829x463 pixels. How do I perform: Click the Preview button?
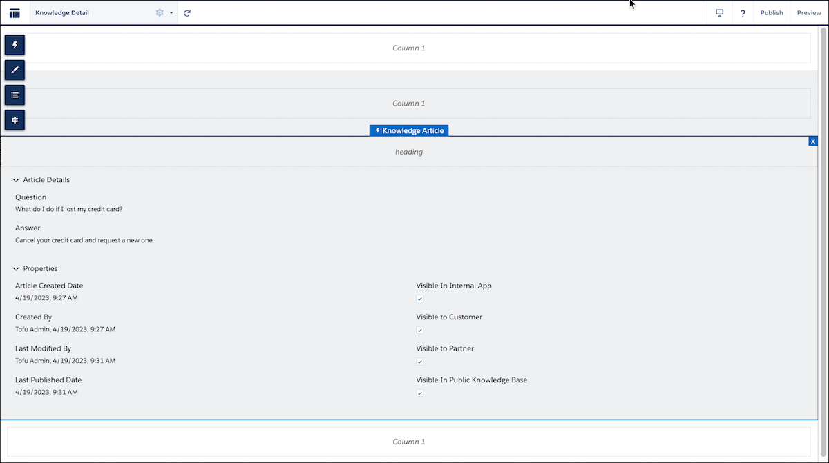[809, 13]
